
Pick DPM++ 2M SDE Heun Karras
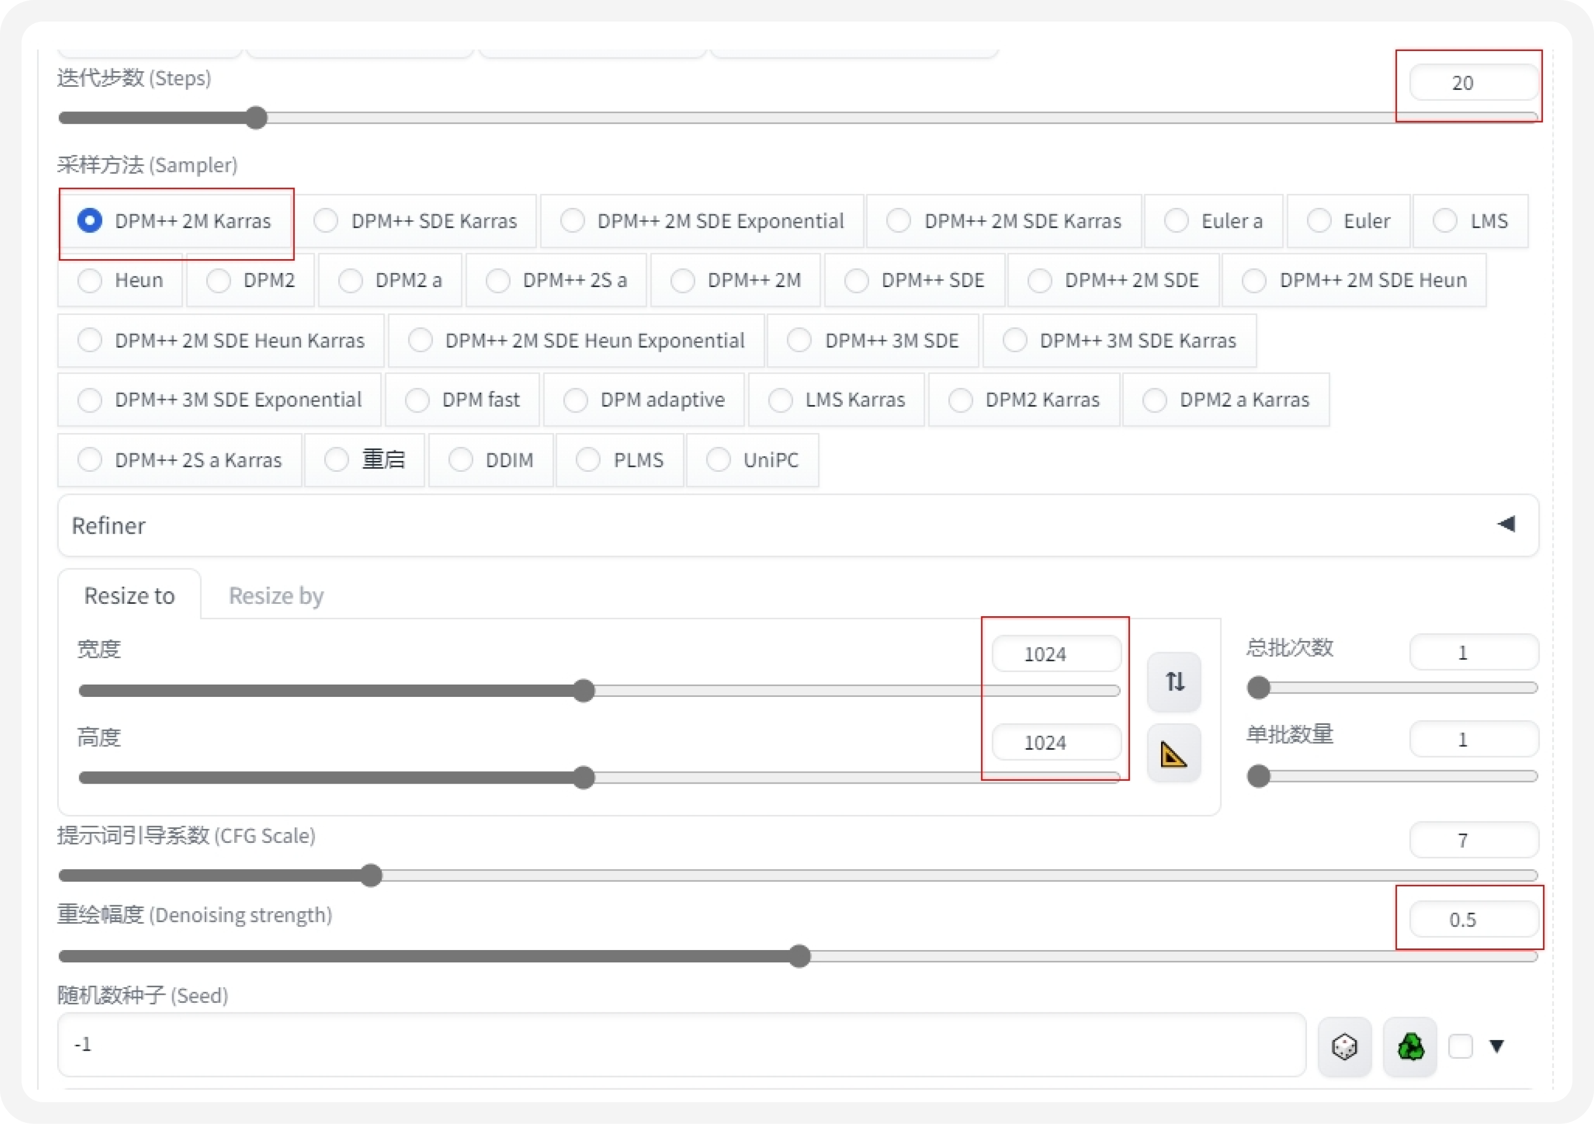point(221,340)
